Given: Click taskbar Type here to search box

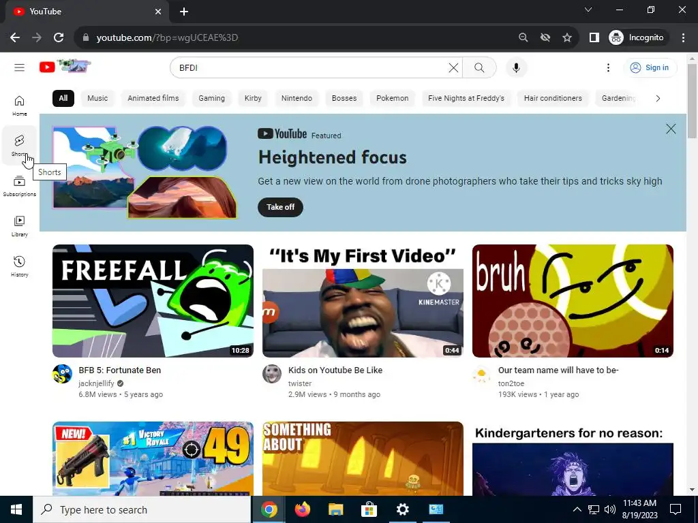Looking at the screenshot, I should 142,509.
